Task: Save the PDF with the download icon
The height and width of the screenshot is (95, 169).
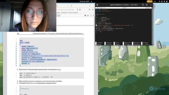Action: (x=88, y=16)
